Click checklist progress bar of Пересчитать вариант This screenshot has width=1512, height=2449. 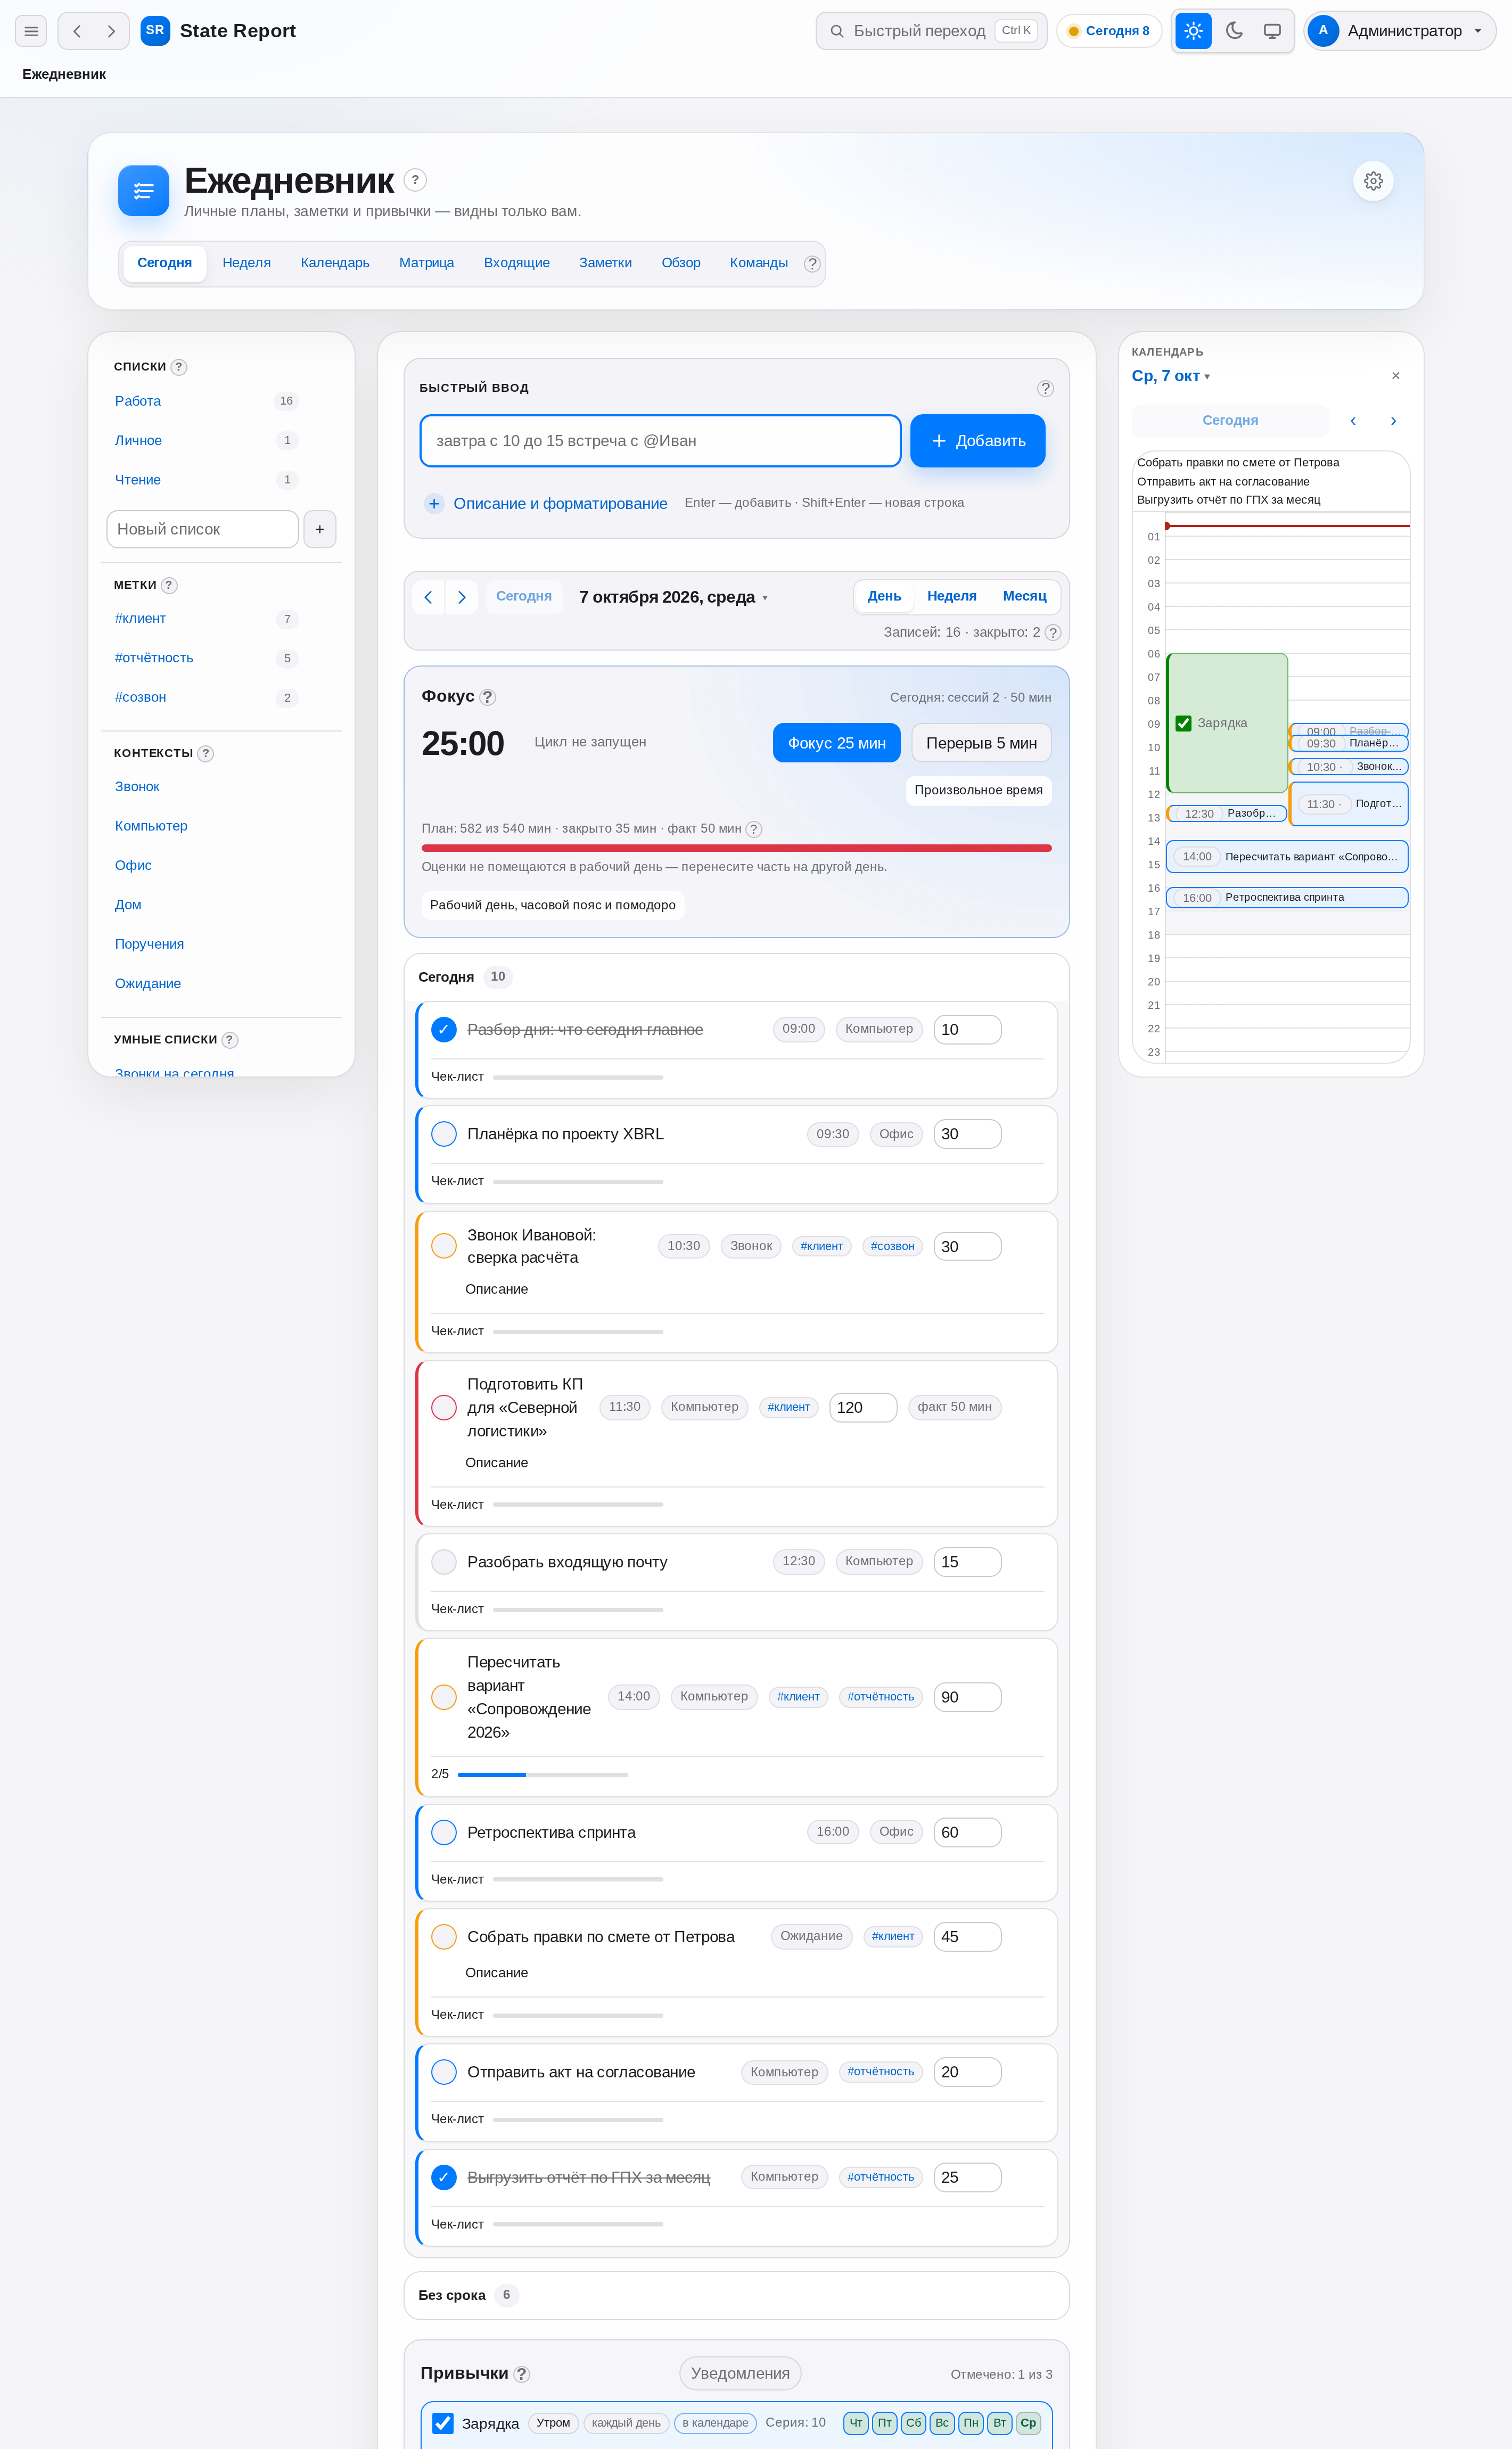coord(543,1774)
